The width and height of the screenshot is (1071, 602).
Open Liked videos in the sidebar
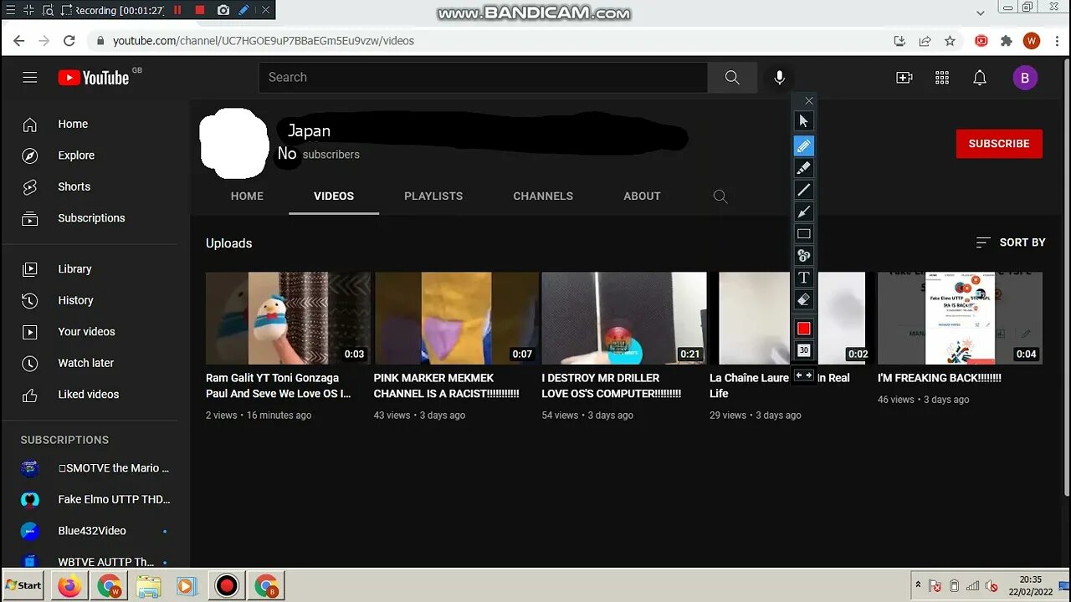tap(90, 395)
